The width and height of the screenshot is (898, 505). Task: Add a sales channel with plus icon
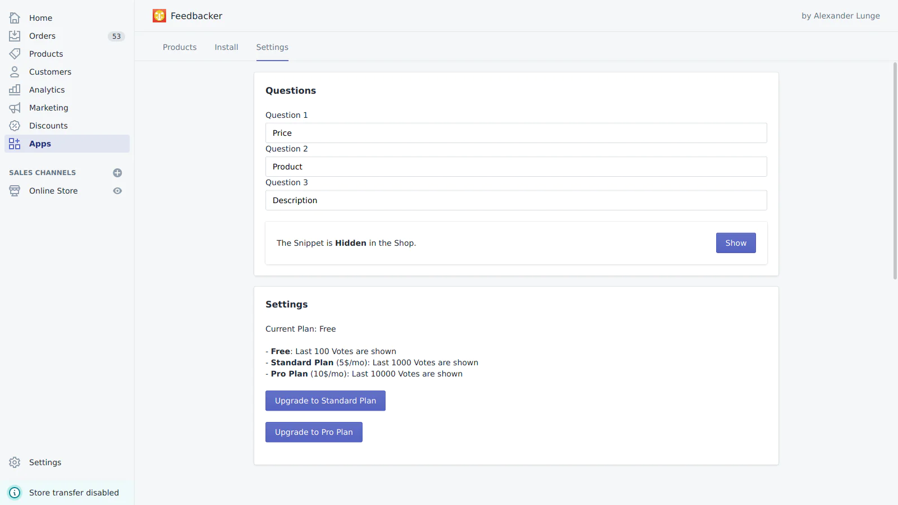(x=117, y=173)
